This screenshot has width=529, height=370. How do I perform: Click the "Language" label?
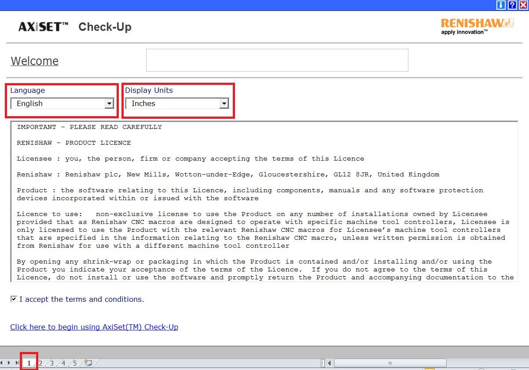click(28, 90)
